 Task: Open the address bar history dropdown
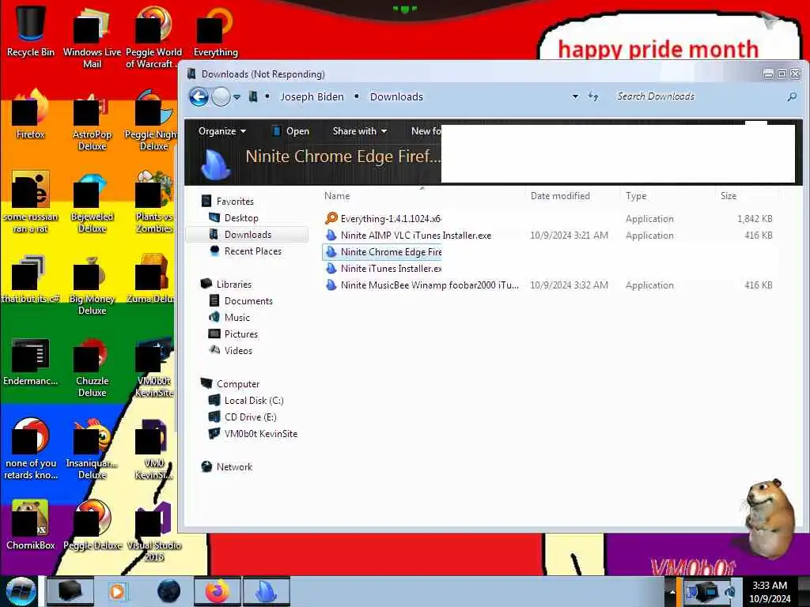575,96
